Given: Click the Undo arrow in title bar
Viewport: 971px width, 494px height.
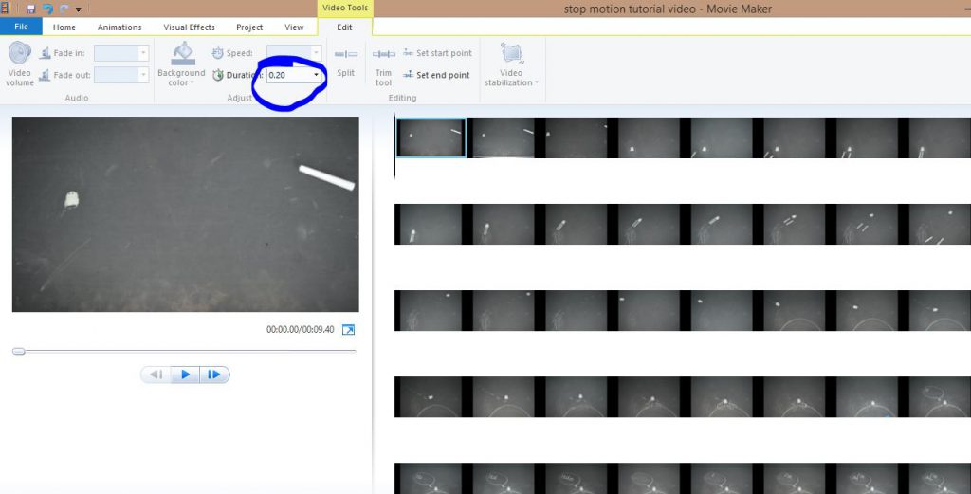Looking at the screenshot, I should tap(47, 9).
